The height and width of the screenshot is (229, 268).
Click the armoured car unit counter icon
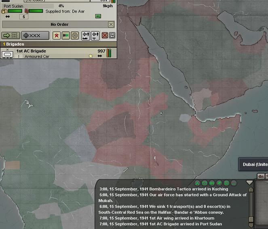(x=7, y=54)
